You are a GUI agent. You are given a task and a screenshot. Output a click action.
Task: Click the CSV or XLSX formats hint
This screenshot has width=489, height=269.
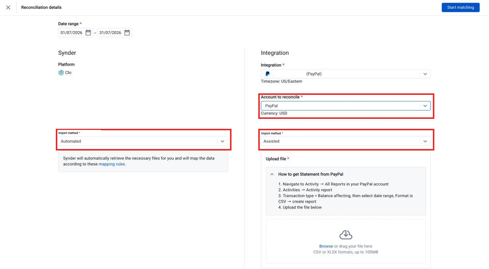click(346, 252)
